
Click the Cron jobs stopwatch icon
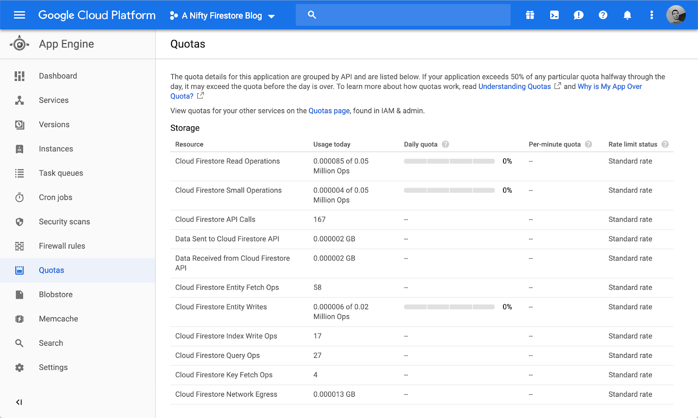(19, 198)
